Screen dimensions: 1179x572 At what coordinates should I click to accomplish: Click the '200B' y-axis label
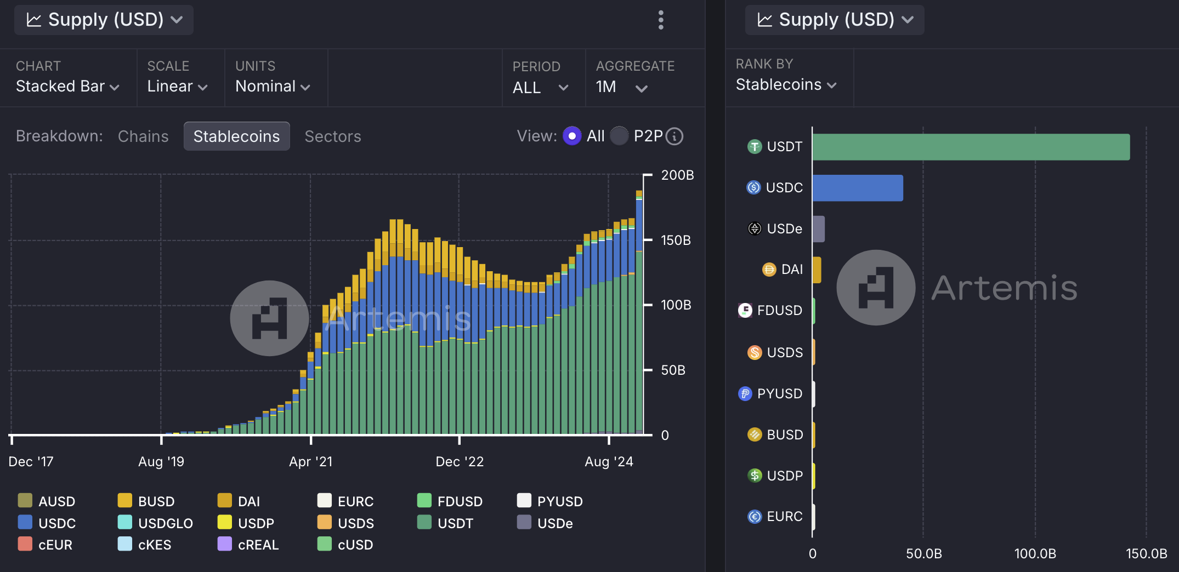677,175
